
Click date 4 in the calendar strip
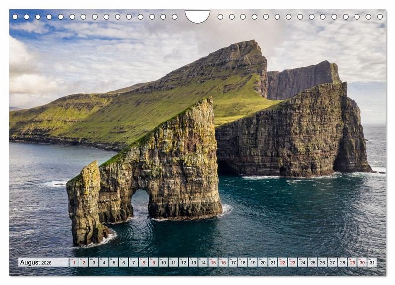[104, 262]
